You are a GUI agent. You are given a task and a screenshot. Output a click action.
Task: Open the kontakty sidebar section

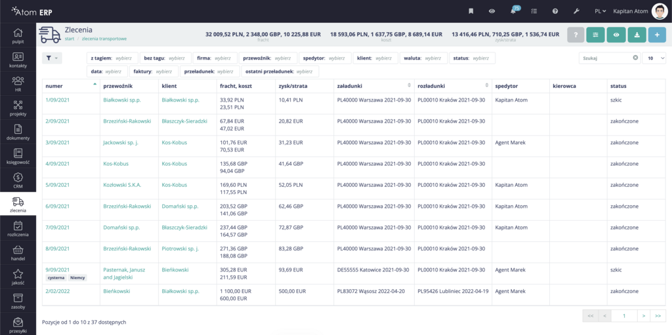tap(18, 60)
